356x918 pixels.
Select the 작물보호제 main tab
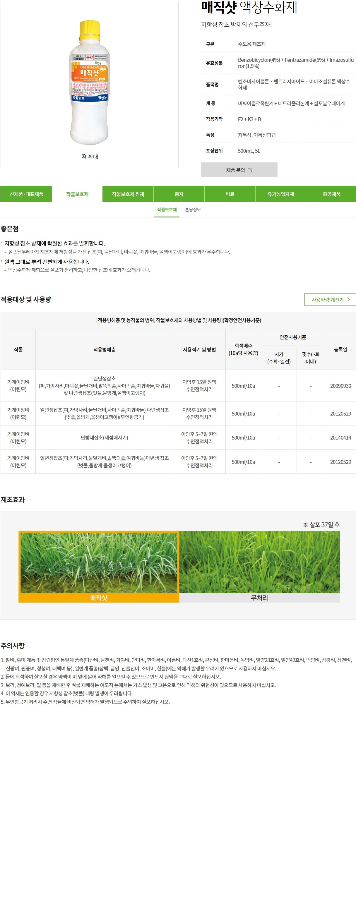(x=77, y=194)
